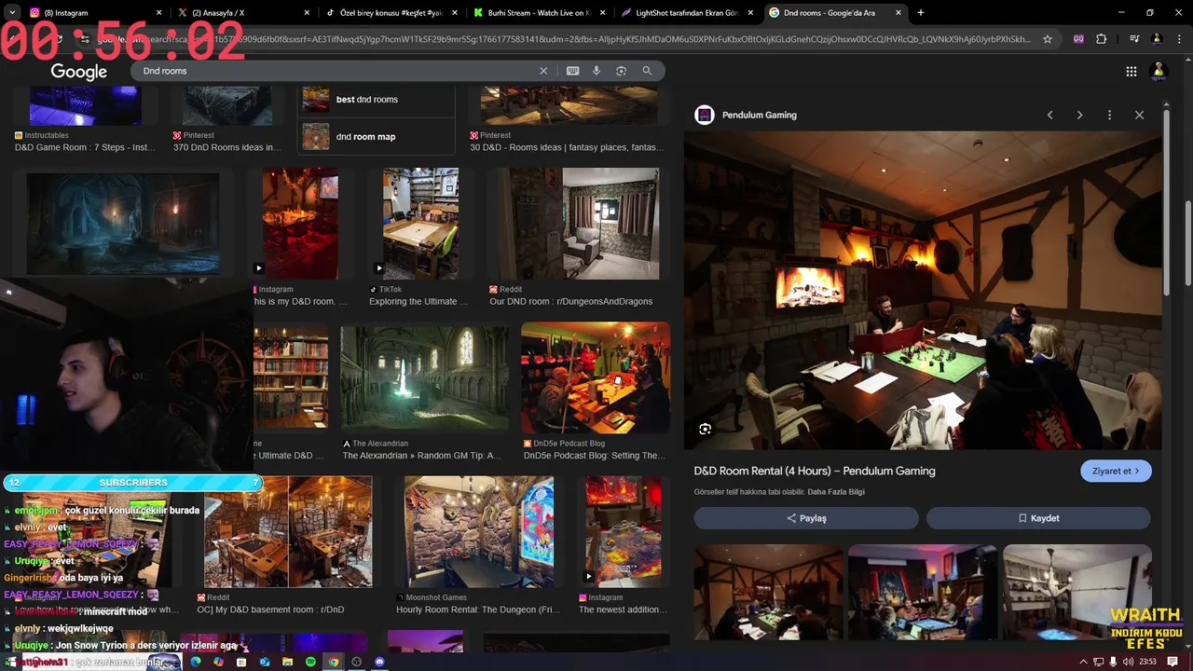Close the image preview panel
Viewport: 1193px width, 671px height.
[x=1139, y=115]
